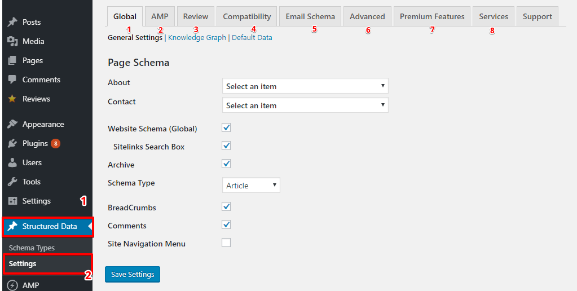Switch to the AMP tab
The width and height of the screenshot is (577, 291).
pos(160,16)
